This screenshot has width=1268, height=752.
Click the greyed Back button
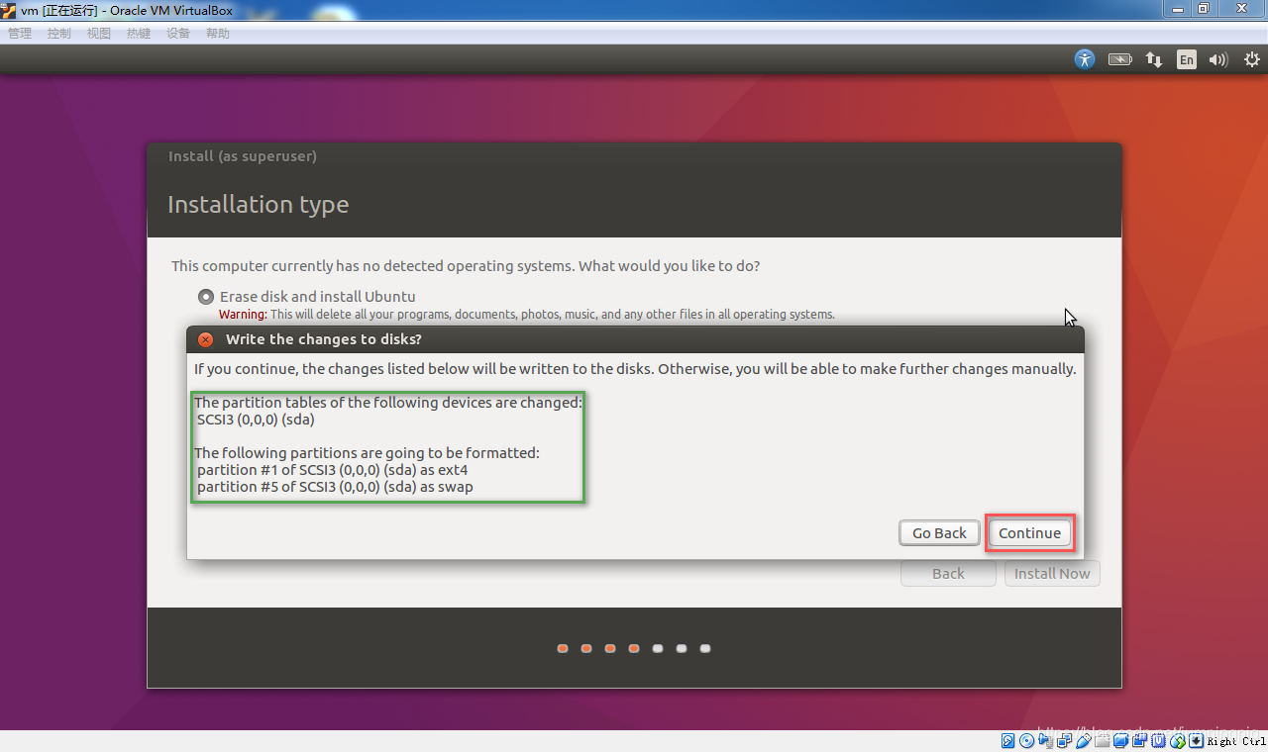[948, 573]
